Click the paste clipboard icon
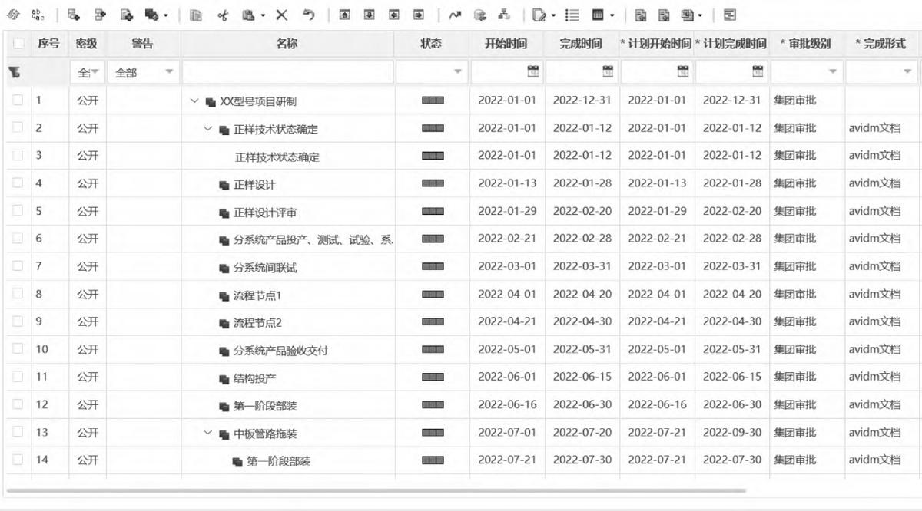The width and height of the screenshot is (922, 511). click(x=249, y=15)
